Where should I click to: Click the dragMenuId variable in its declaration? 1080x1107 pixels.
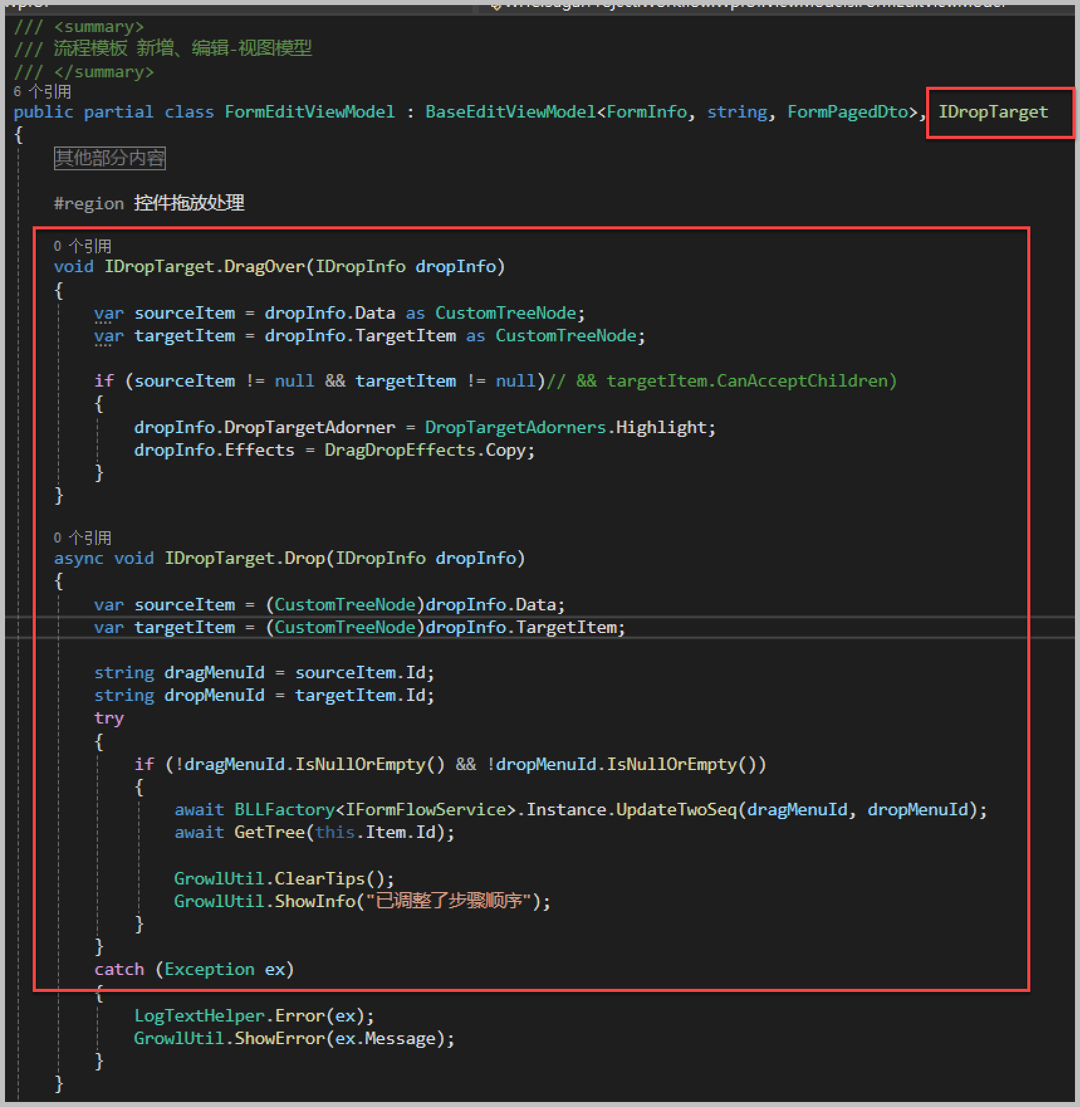click(x=214, y=673)
